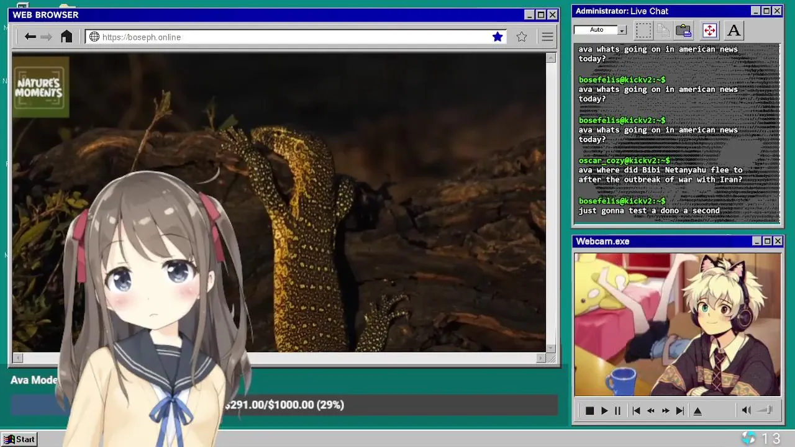795x447 pixels.
Task: Click the outlined favorites star icon
Action: coord(522,37)
